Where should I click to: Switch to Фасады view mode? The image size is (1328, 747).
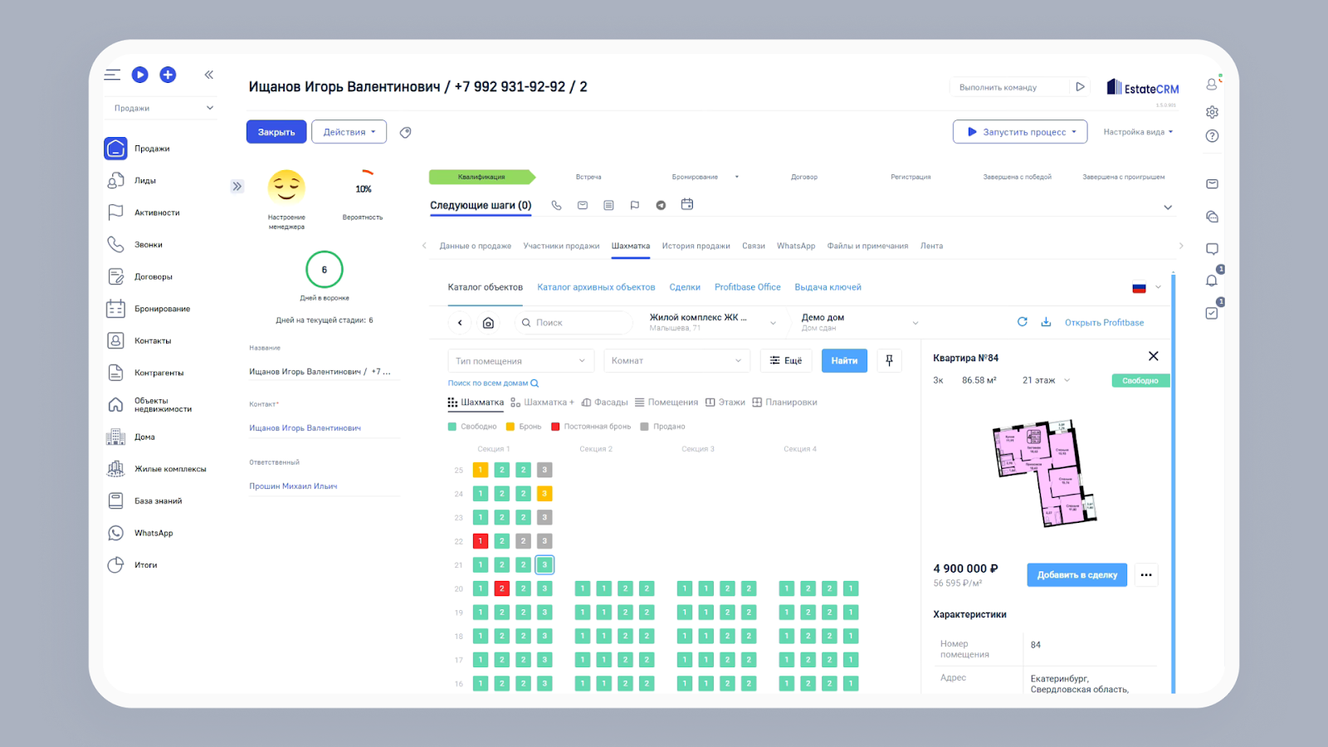(604, 403)
